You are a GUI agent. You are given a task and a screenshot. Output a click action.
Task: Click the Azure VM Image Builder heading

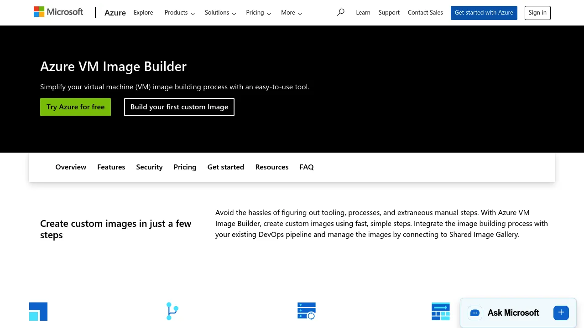113,67
